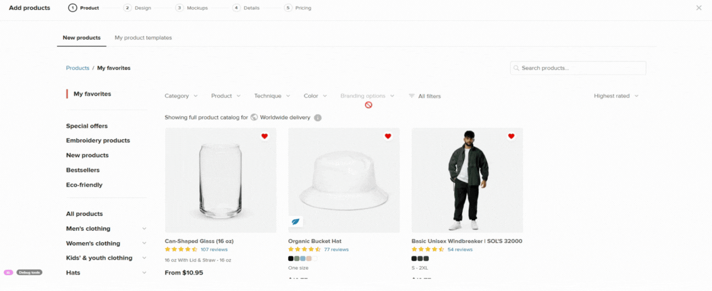Screen dimensions: 712x291
Task: Open the All filters icon button
Action: tap(412, 96)
